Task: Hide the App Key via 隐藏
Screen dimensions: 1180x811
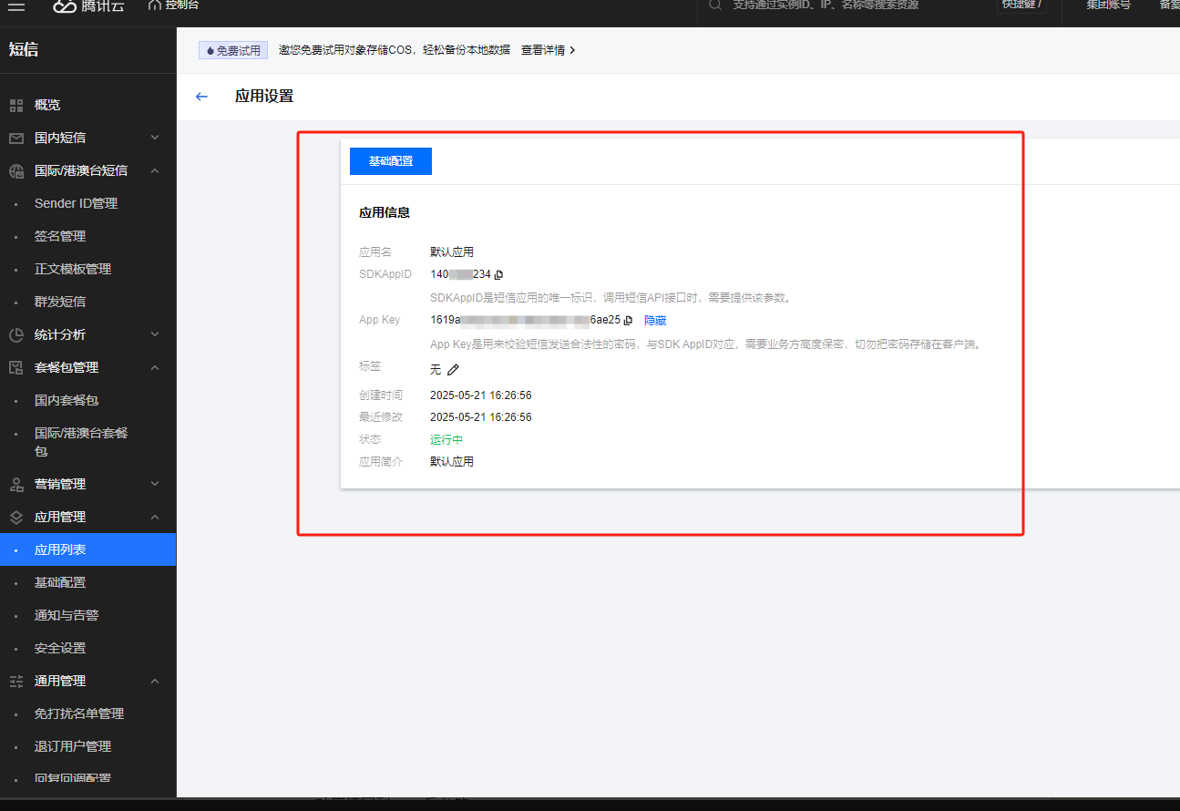Action: coord(655,321)
